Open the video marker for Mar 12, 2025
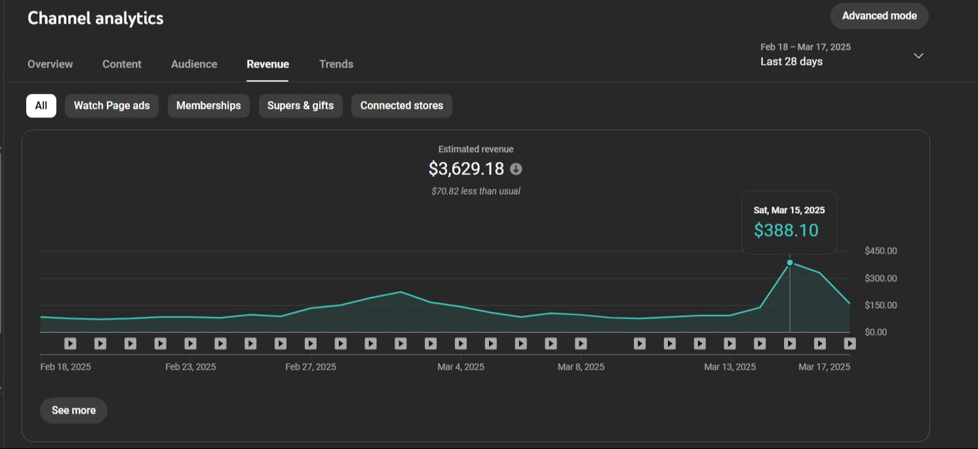The image size is (978, 449). point(699,343)
